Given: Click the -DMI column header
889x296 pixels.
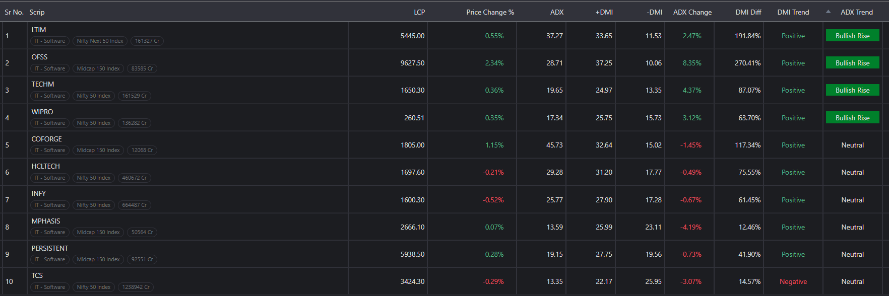Looking at the screenshot, I should 655,12.
